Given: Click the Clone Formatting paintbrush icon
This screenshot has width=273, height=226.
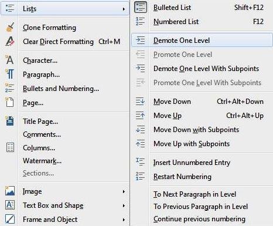Looking at the screenshot, I should coord(10,28).
